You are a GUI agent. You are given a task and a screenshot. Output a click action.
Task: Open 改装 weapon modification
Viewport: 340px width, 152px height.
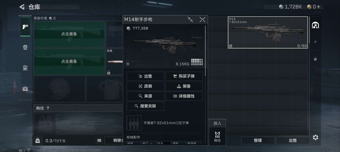click(145, 86)
